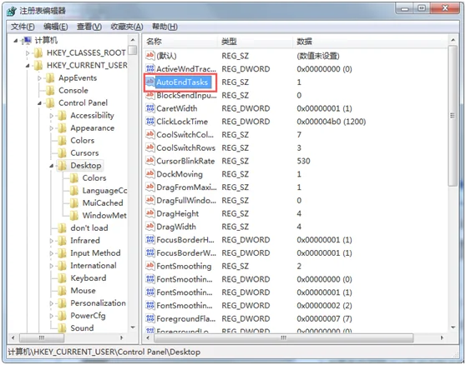The width and height of the screenshot is (466, 365).
Task: Collapse the Desktop key arrow
Action: coord(52,166)
